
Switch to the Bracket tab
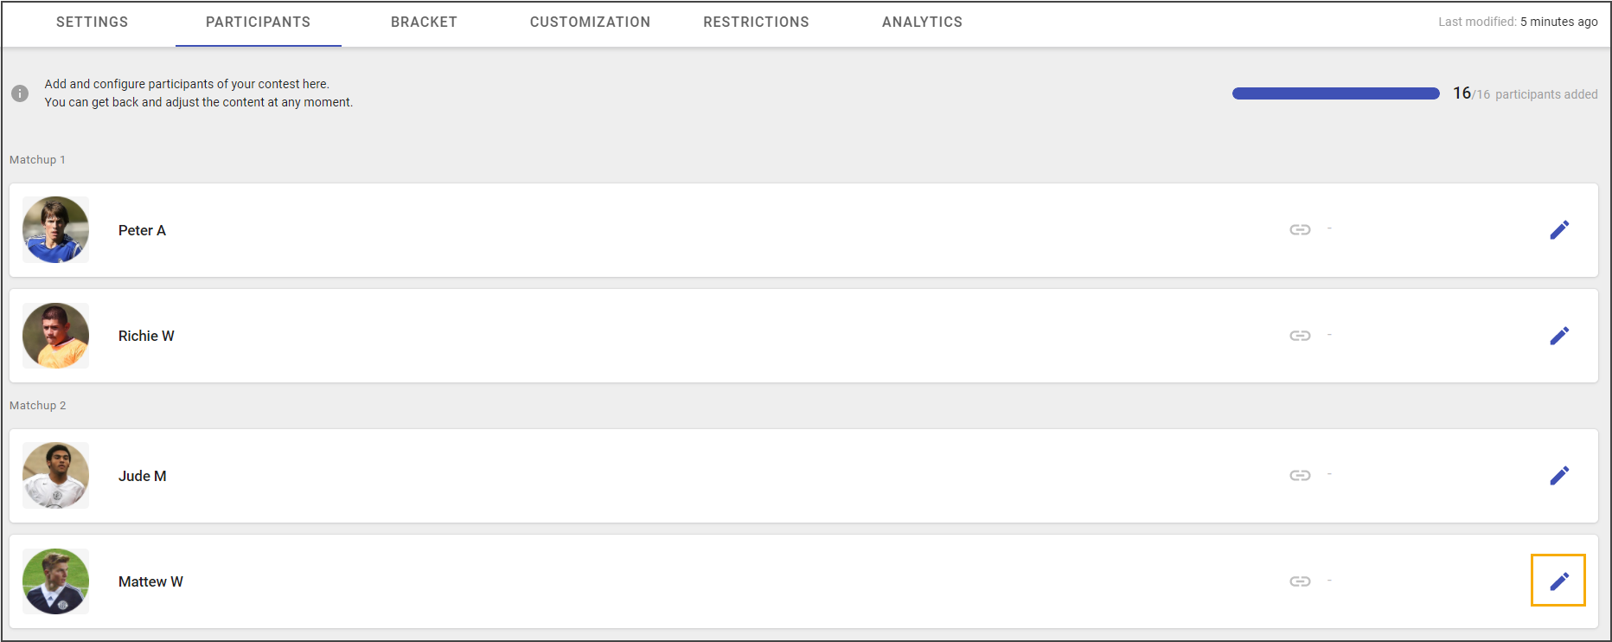424,22
